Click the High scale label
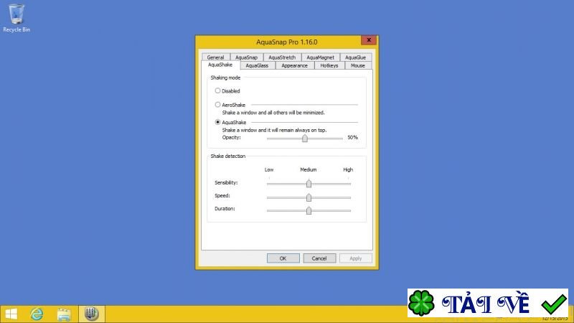The image size is (574, 323). (x=348, y=169)
